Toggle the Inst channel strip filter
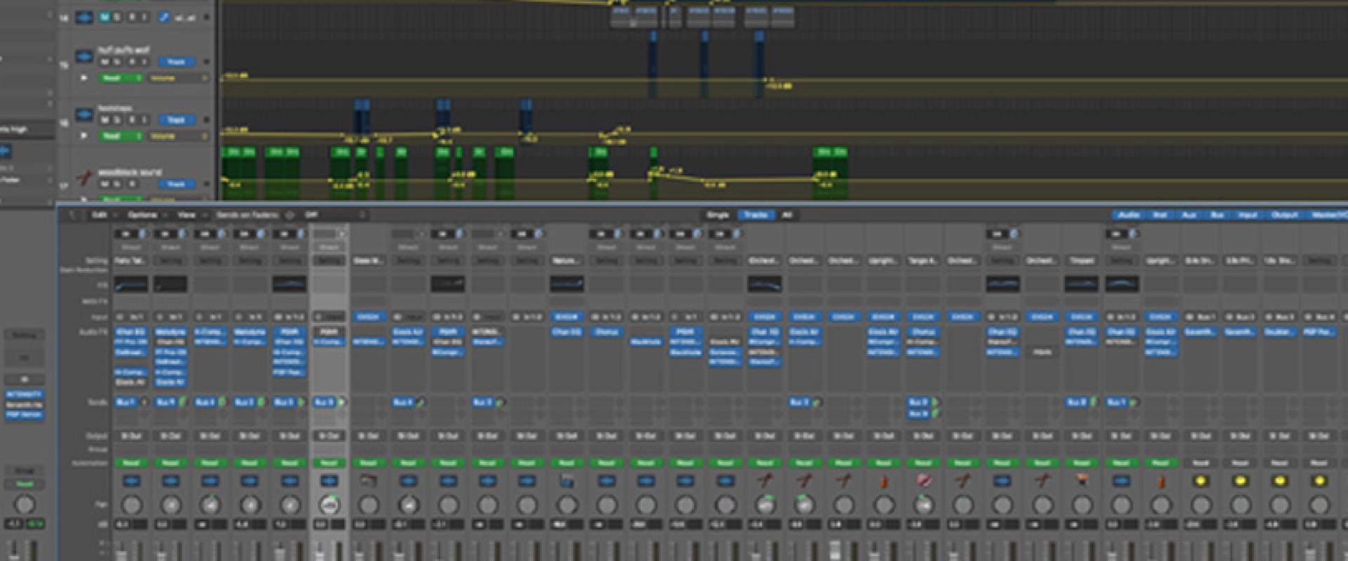 (x=1161, y=215)
